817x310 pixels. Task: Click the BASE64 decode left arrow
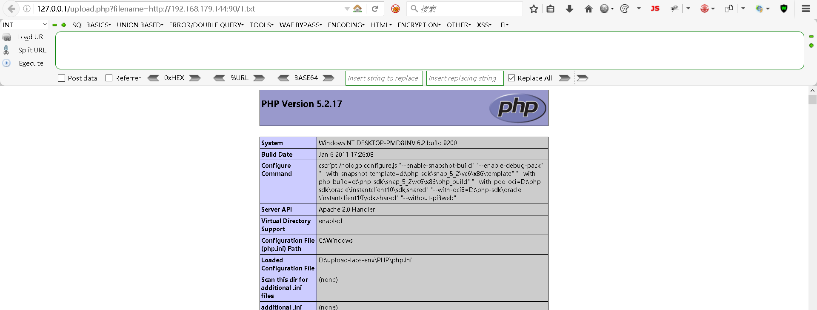click(x=283, y=78)
